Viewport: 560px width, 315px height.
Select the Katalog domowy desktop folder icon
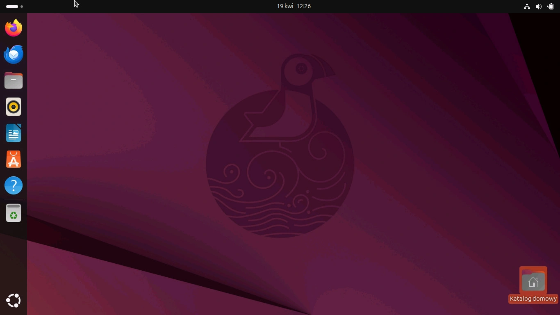(533, 280)
